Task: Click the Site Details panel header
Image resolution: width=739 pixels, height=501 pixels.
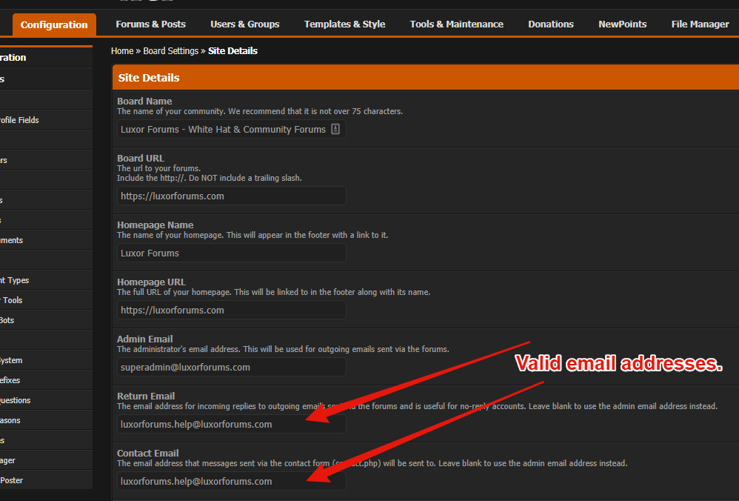Action: click(x=426, y=77)
